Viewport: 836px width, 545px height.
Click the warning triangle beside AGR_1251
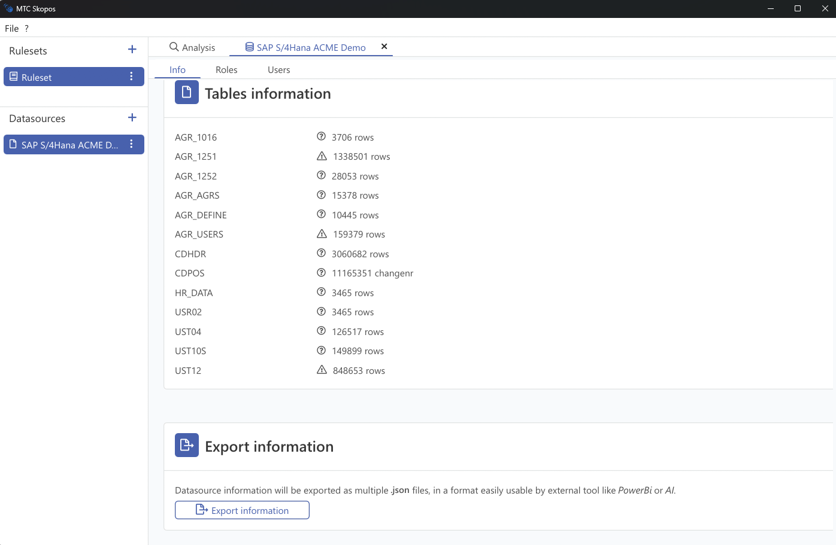(322, 156)
